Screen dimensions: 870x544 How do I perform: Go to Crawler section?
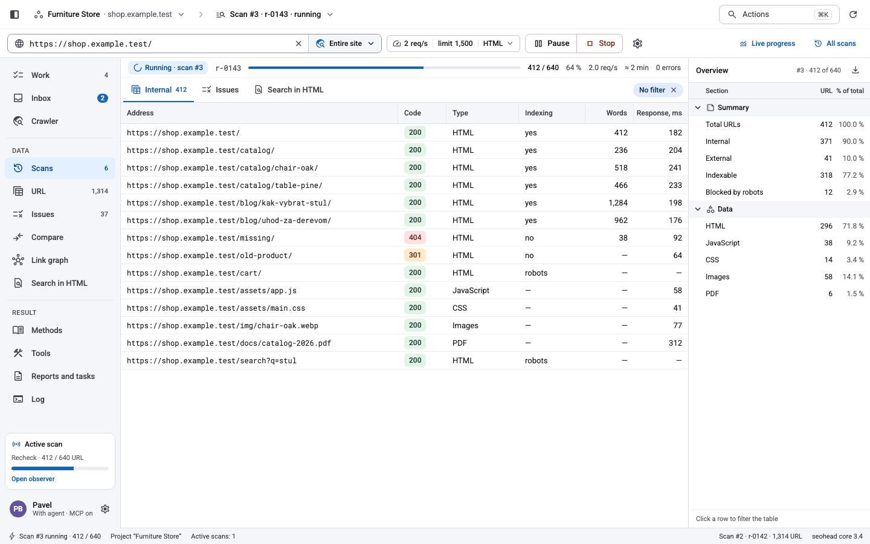coord(60,121)
